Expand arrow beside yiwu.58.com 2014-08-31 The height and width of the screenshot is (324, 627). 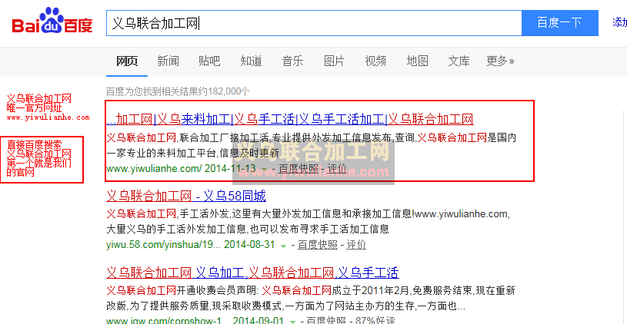point(284,246)
